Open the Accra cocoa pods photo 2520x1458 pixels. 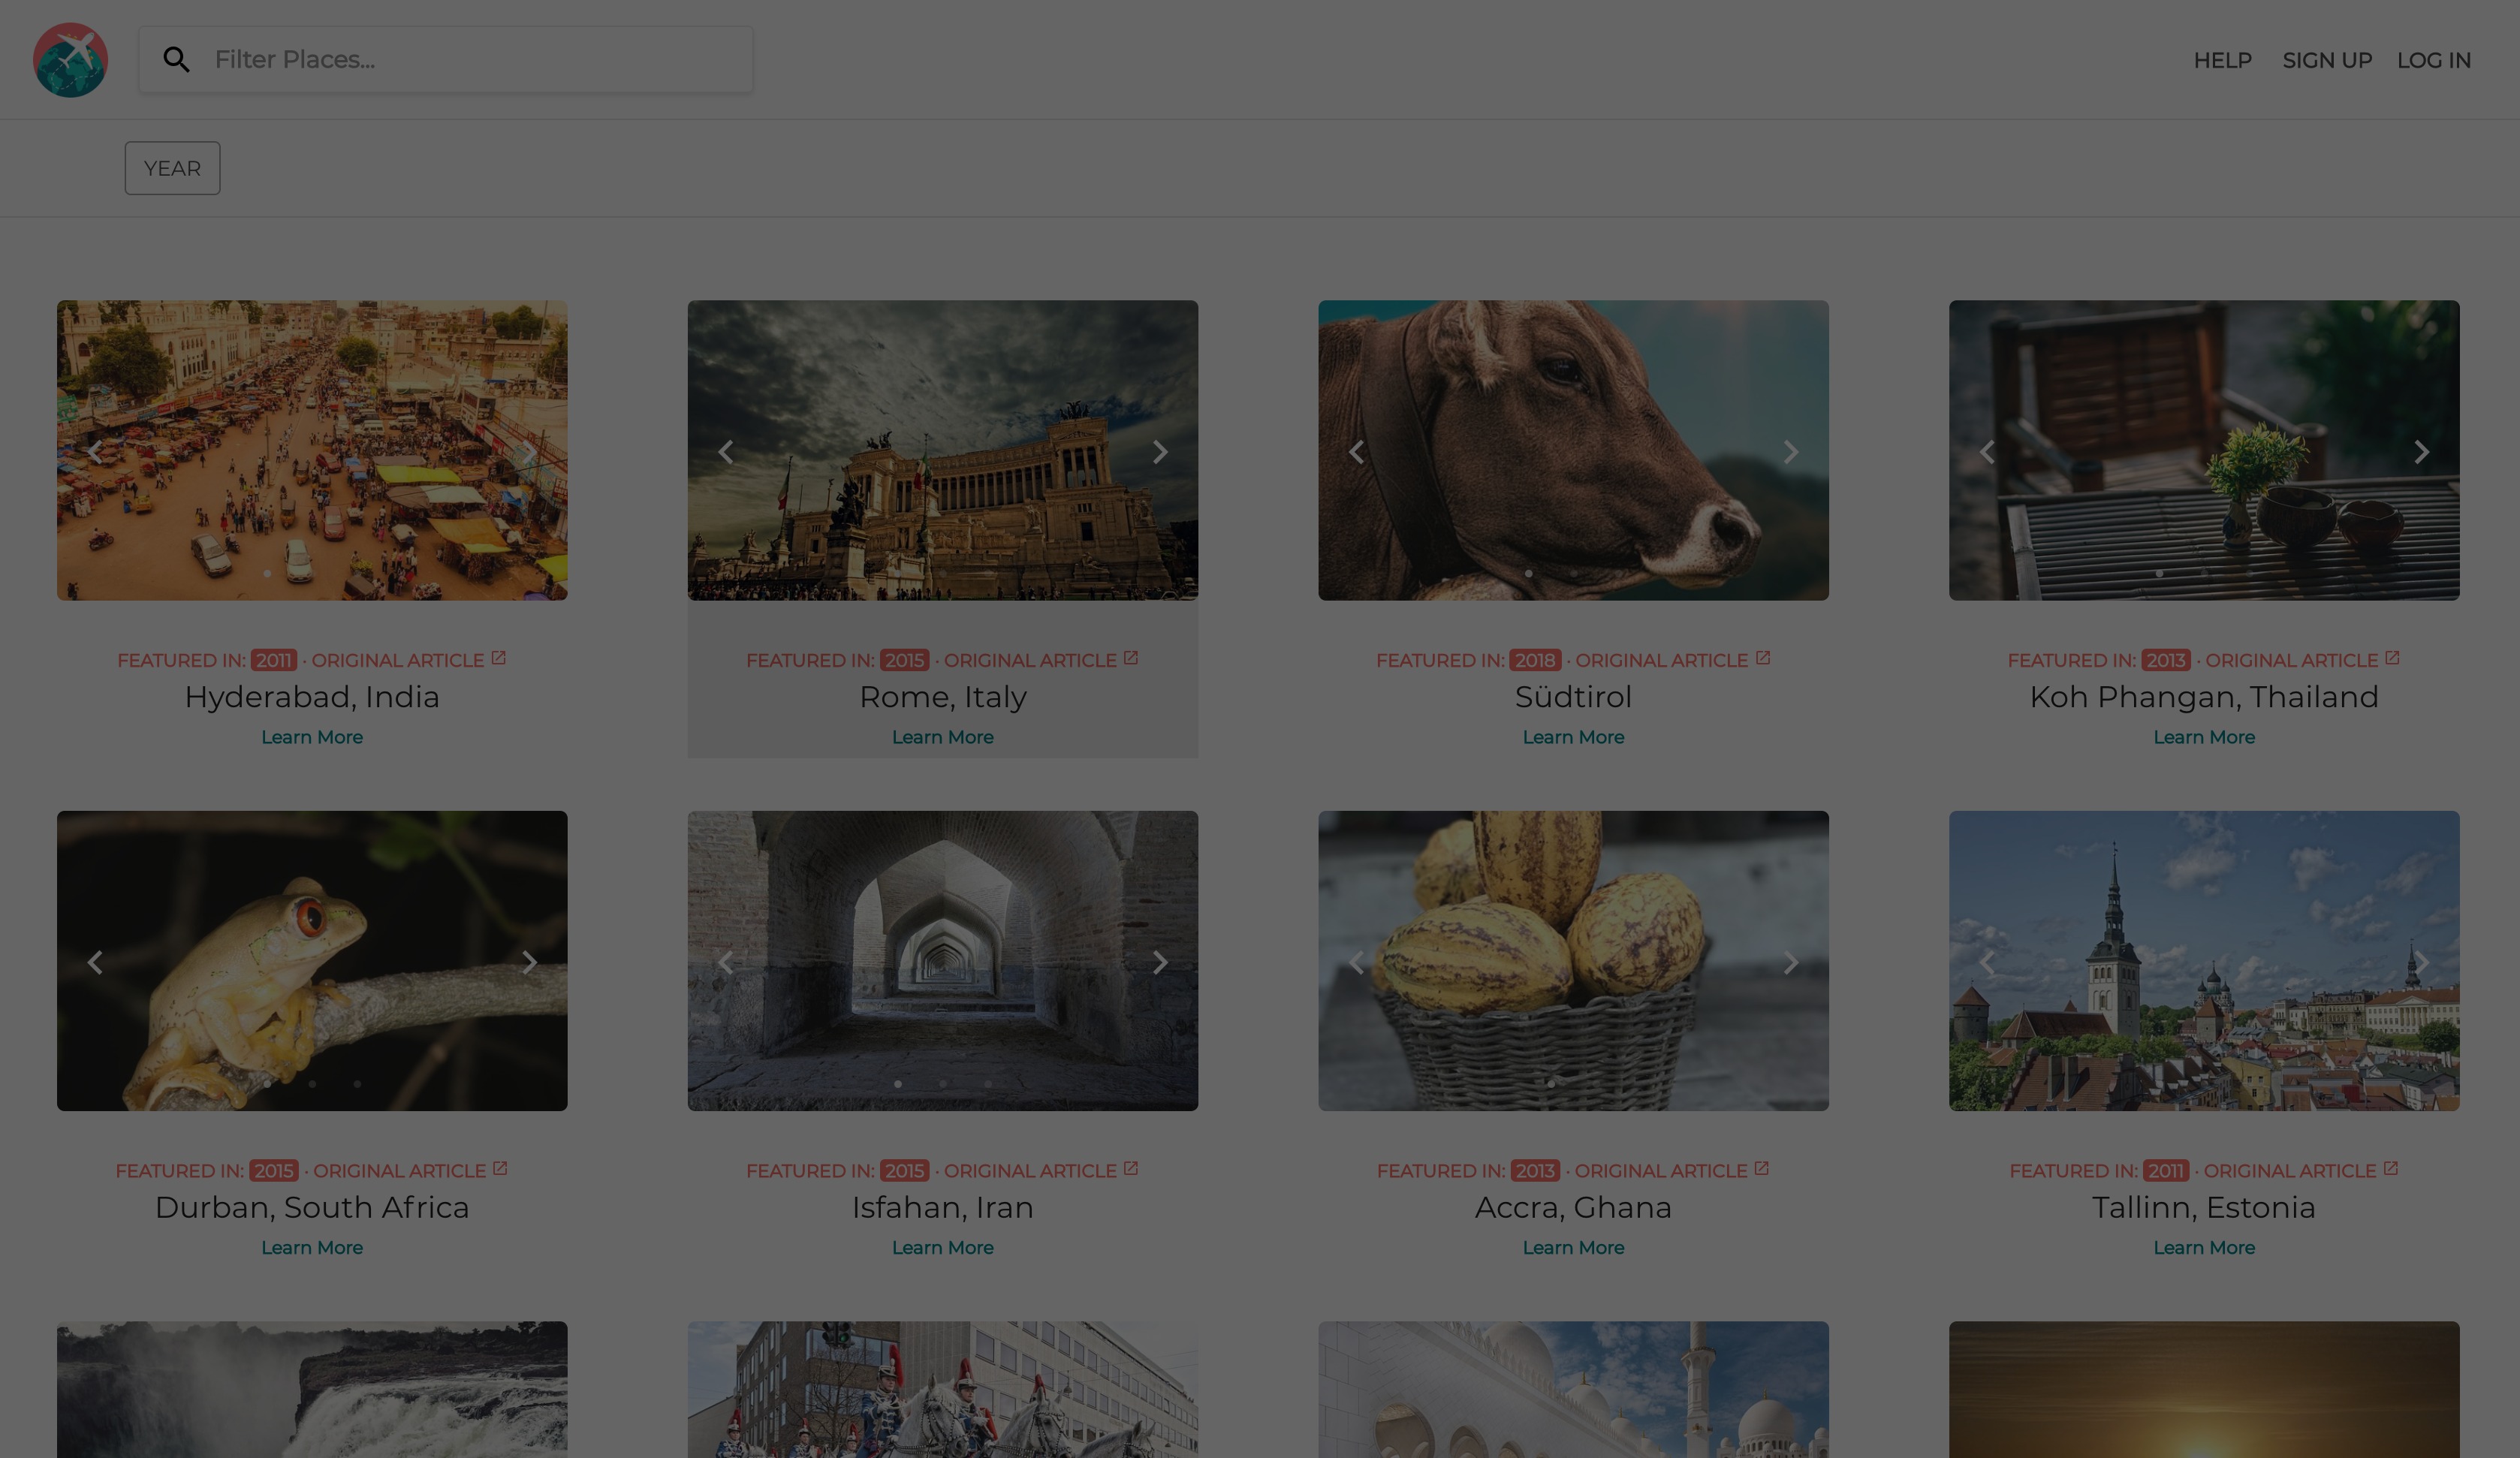coord(1573,960)
